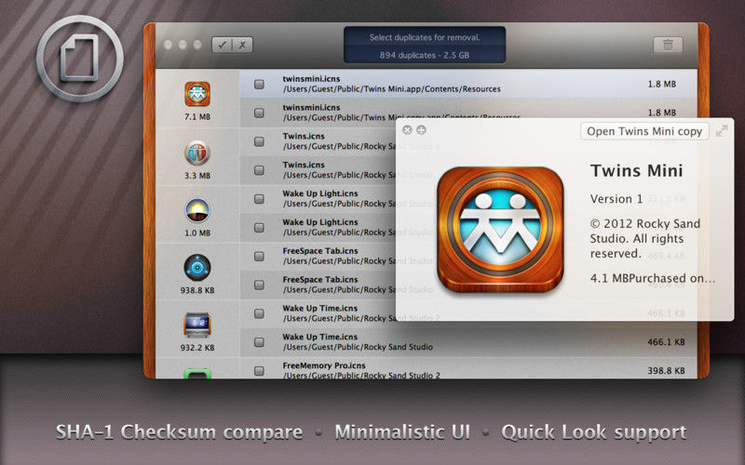The width and height of the screenshot is (745, 465).
Task: Check the first Wake Up Light.icns checkbox
Action: (259, 199)
